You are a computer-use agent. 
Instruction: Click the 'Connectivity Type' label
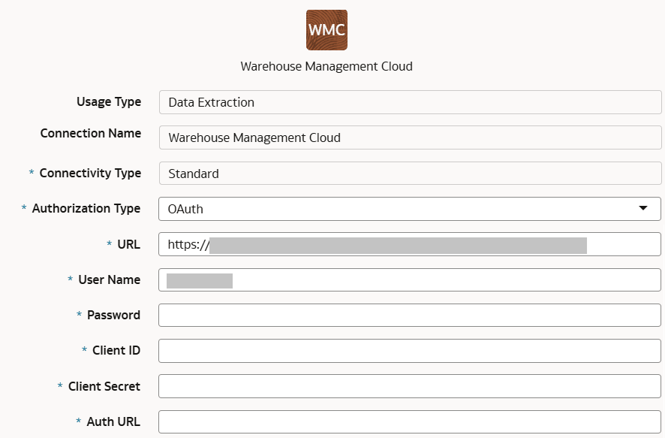90,173
